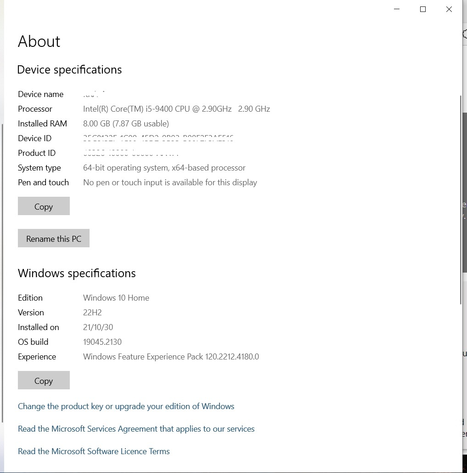The image size is (467, 473).
Task: Click the Device name label
Action: click(41, 94)
